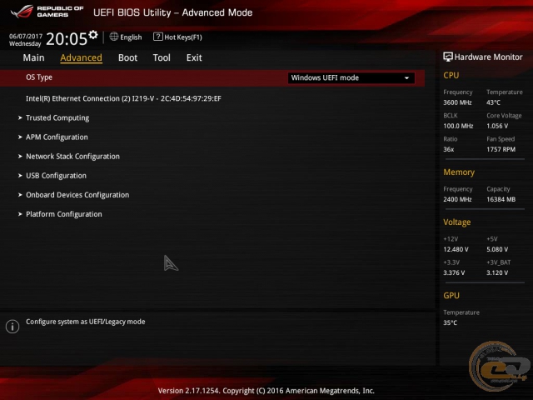Open Onboard Devices Configuration submenu

tap(77, 195)
